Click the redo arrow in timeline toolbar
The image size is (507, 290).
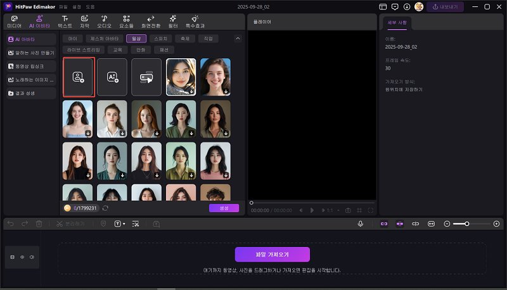(25, 224)
